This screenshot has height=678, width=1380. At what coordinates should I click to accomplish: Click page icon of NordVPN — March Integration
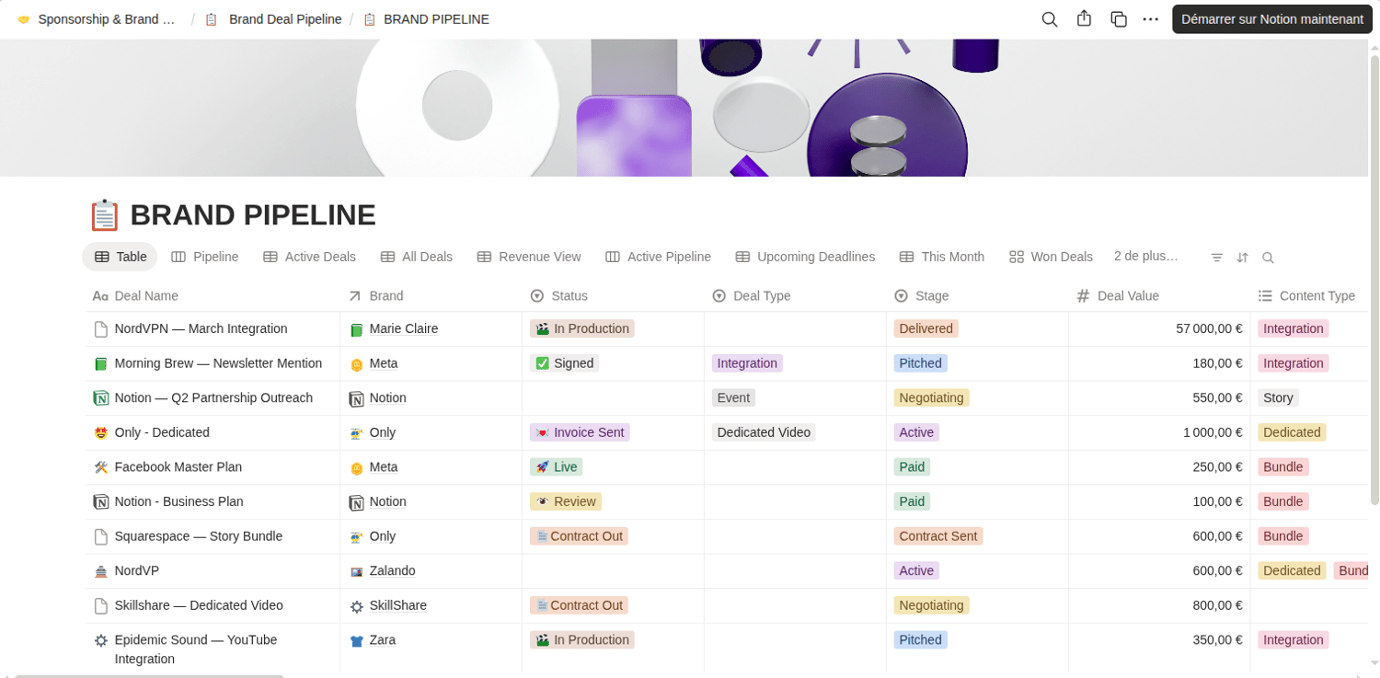point(101,329)
